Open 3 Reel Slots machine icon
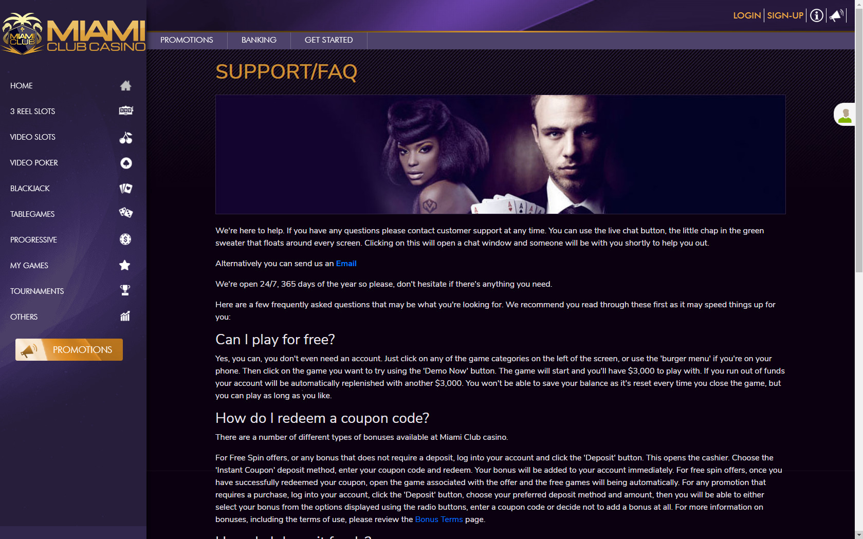Screen dimensions: 863x539 (x=126, y=110)
